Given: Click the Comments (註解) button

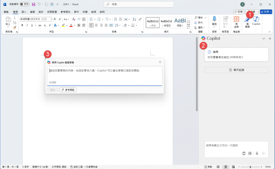Looking at the screenshot, I should click(x=239, y=12).
